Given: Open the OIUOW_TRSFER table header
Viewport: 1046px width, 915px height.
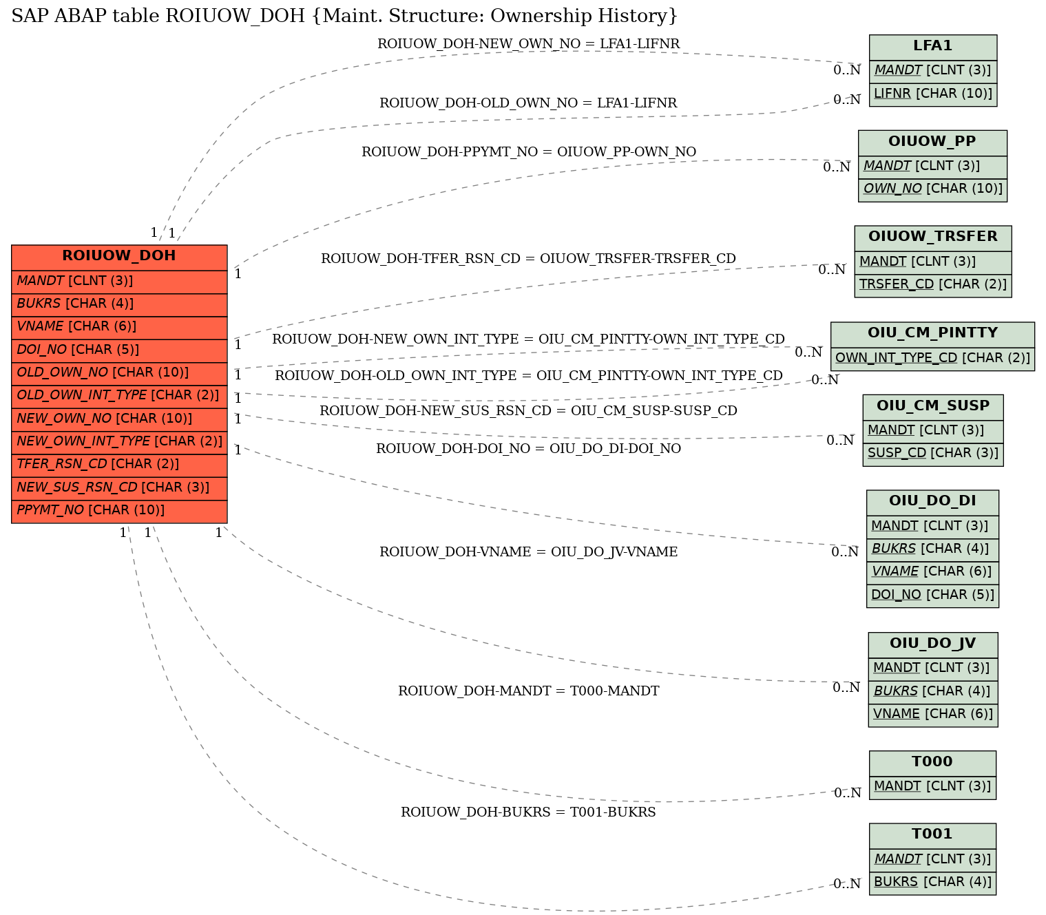Looking at the screenshot, I should (x=933, y=238).
